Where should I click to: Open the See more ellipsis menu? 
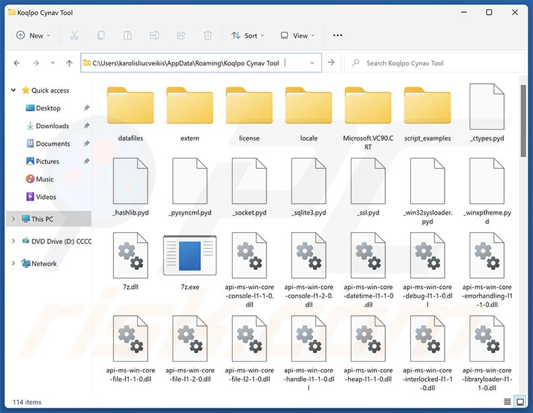(x=337, y=35)
